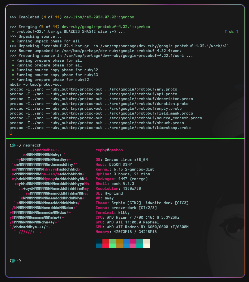Click the '[ ok ]' status indicator
The width and height of the screenshot is (249, 282).
click(231, 32)
